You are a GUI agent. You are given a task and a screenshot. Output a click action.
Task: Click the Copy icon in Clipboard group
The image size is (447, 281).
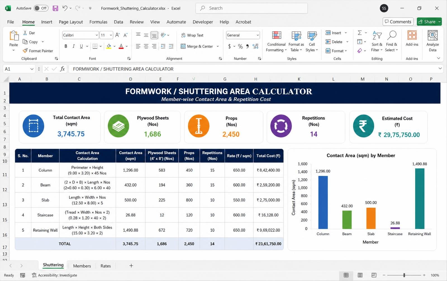coord(25,42)
